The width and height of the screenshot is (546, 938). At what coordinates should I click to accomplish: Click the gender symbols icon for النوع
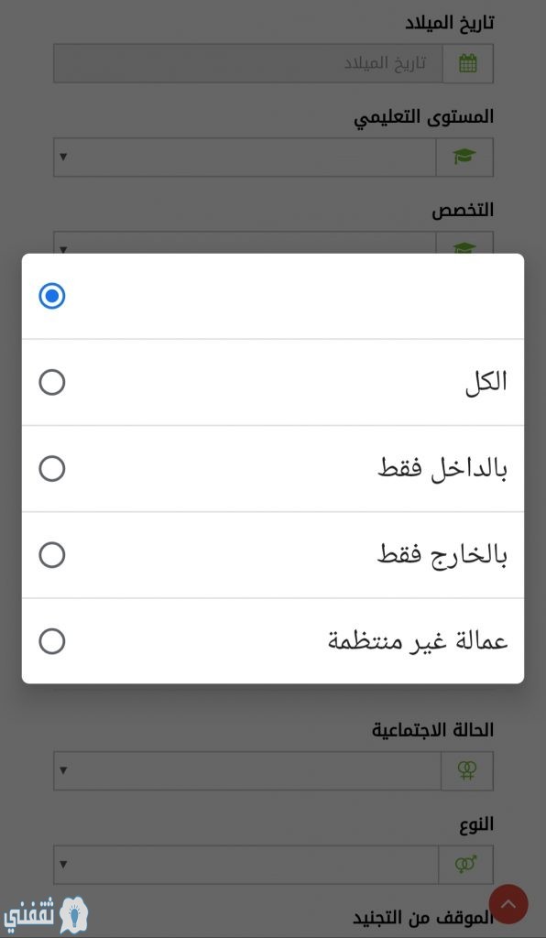click(466, 865)
